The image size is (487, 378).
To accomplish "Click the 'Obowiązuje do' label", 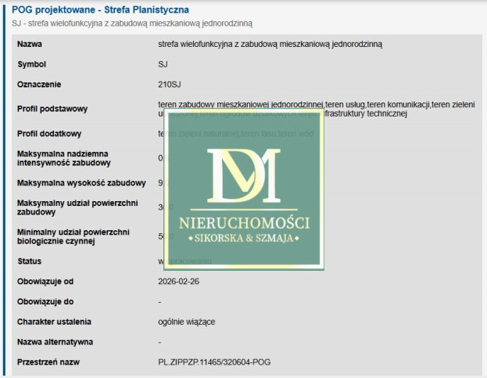I will click(45, 302).
